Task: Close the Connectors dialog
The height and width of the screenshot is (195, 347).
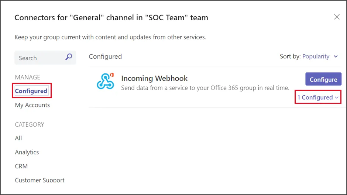Action: click(x=337, y=17)
